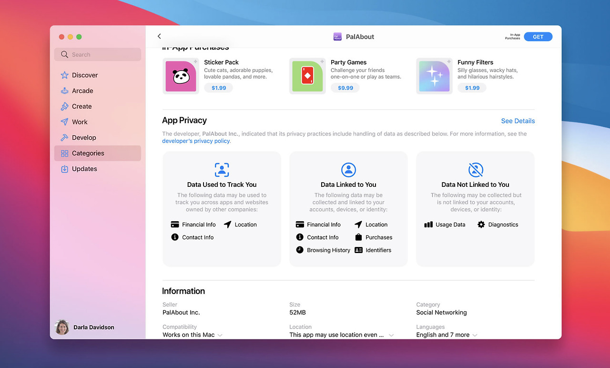Click the Updates download icon
This screenshot has height=368, width=610.
[65, 169]
